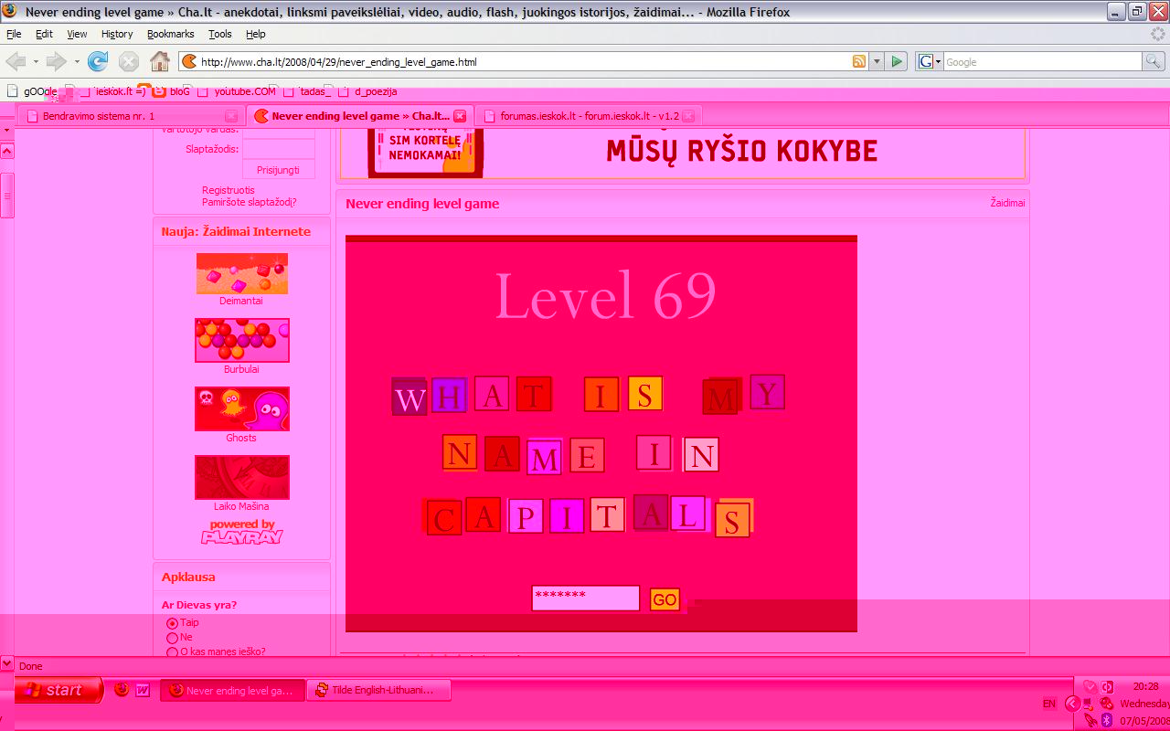
Task: Click the Google search input box
Action: 1042,61
